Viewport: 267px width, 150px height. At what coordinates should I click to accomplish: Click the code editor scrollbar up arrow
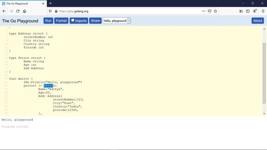264,29
